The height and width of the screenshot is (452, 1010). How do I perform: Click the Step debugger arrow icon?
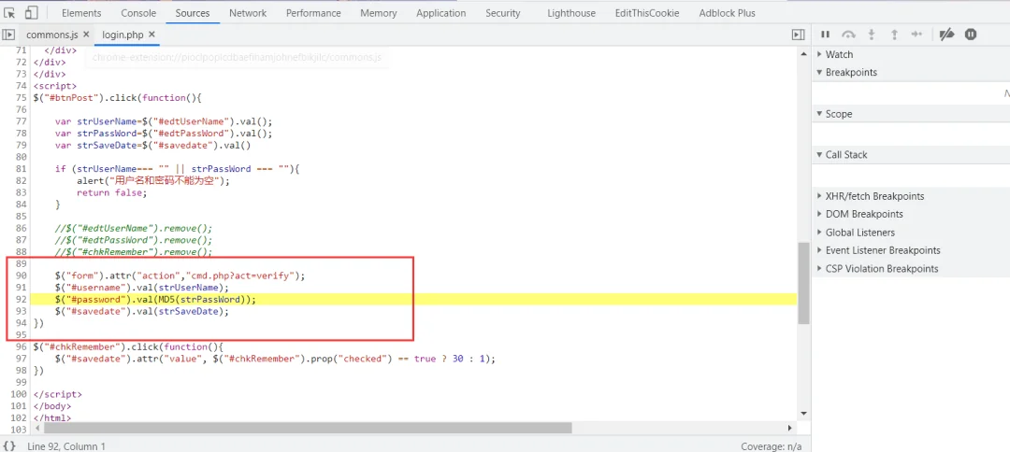[x=917, y=35]
